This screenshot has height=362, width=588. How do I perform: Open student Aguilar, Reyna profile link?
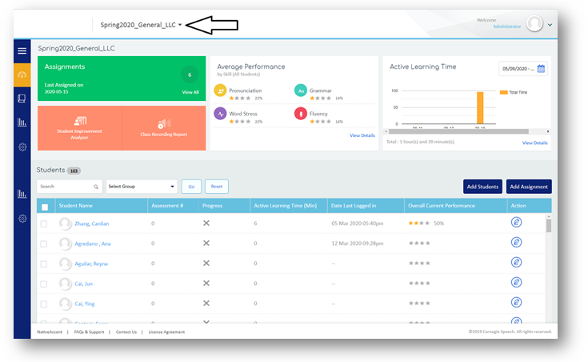pyautogui.click(x=91, y=263)
